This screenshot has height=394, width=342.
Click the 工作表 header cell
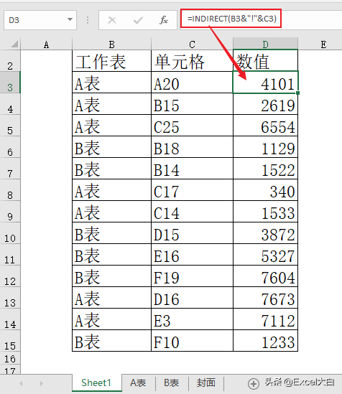tap(111, 61)
